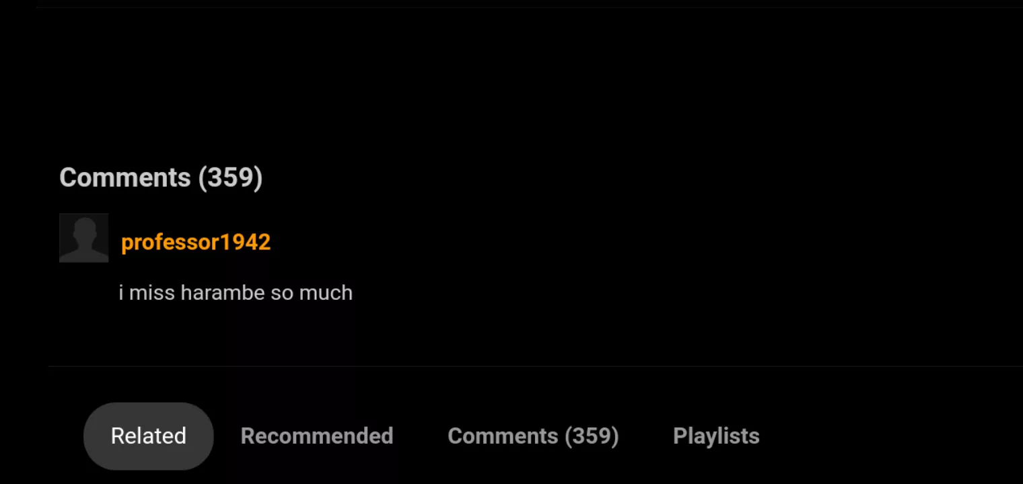Choose Playlists at the end of tab row
Screen dimensions: 1023x484
pos(716,436)
